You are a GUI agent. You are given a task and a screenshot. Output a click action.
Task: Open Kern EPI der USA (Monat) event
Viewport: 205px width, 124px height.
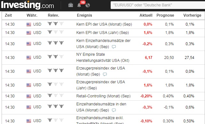coord(104,24)
